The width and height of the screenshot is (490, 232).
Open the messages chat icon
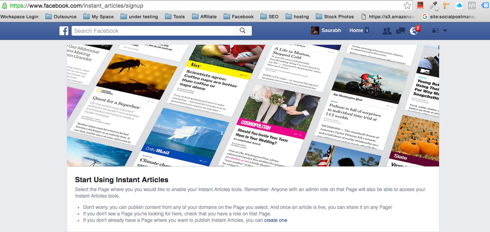point(400,31)
